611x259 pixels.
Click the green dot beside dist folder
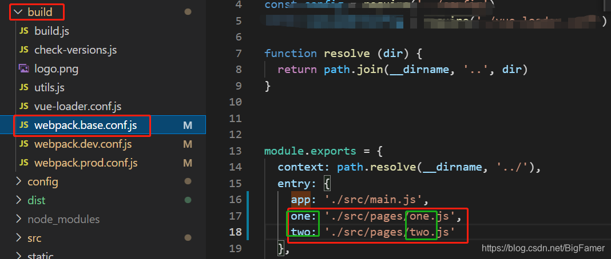pos(188,200)
